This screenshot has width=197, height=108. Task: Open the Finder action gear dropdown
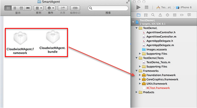click(x=51, y=8)
